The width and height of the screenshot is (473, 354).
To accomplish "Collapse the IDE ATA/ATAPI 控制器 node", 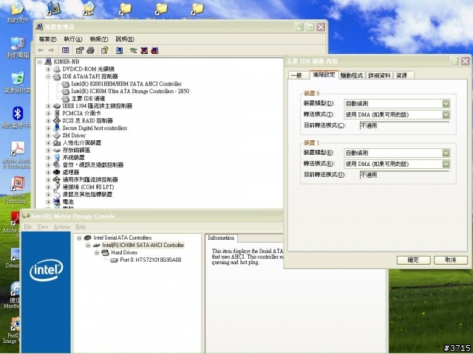I will [48, 77].
